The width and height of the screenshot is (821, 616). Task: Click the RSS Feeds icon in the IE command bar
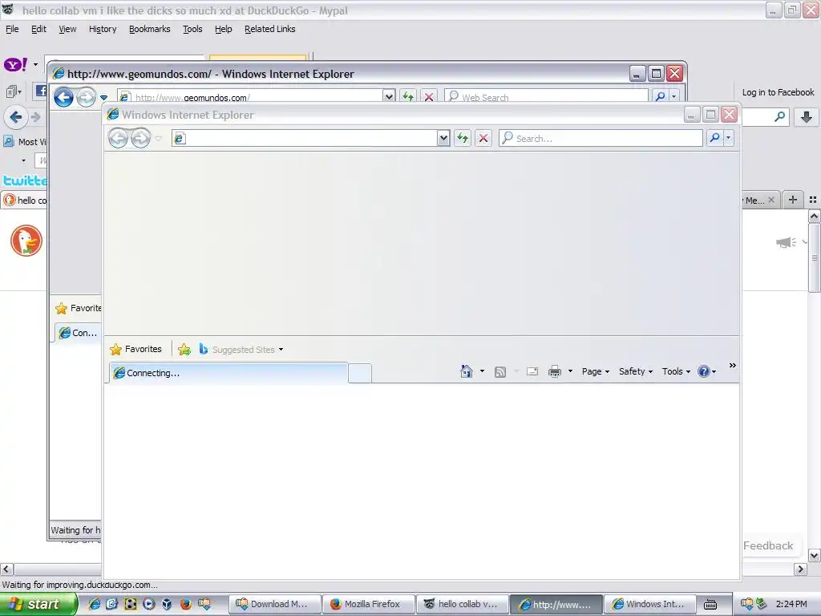tap(500, 372)
